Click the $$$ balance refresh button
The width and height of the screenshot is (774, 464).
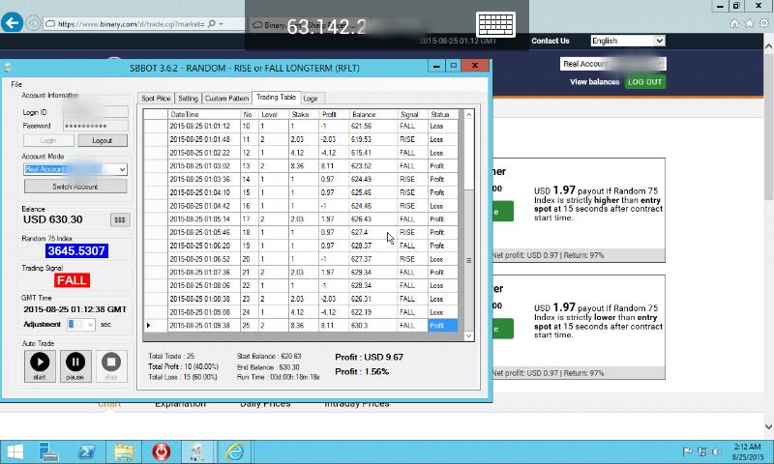[120, 219]
